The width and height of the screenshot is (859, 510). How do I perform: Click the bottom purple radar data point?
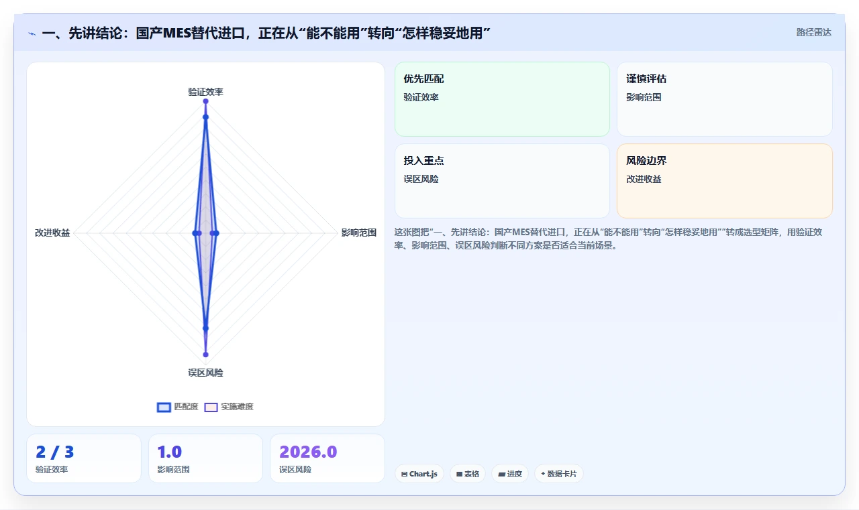tap(205, 354)
